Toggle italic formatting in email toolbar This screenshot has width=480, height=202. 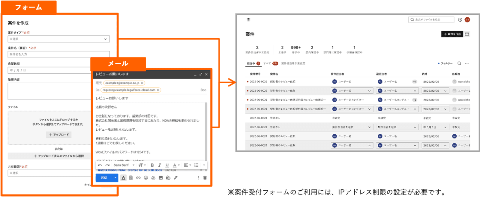[160, 165]
